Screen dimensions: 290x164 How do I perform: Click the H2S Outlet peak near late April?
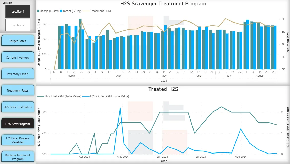point(120,108)
